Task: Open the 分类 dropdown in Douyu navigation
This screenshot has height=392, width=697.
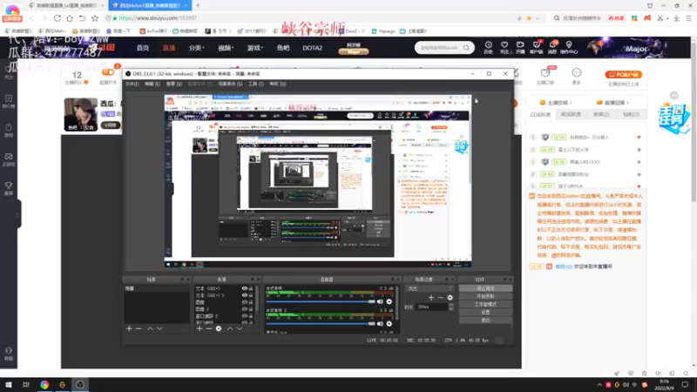Action: pyautogui.click(x=196, y=48)
